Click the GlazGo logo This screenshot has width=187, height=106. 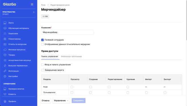click(x=9, y=4)
